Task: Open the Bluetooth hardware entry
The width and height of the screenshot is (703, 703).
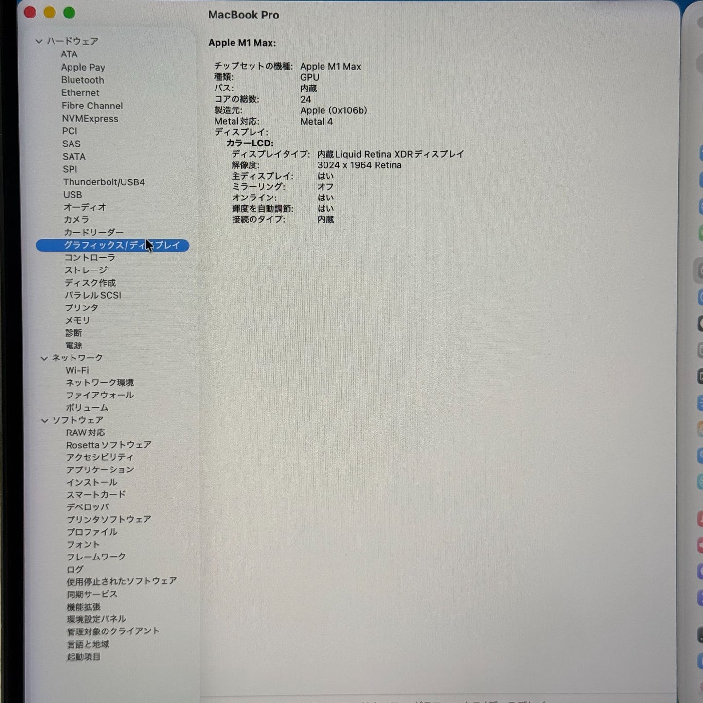Action: click(83, 80)
